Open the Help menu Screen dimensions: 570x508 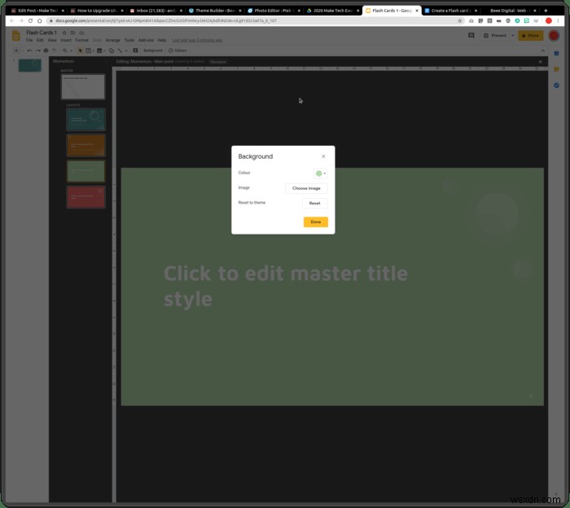[162, 41]
